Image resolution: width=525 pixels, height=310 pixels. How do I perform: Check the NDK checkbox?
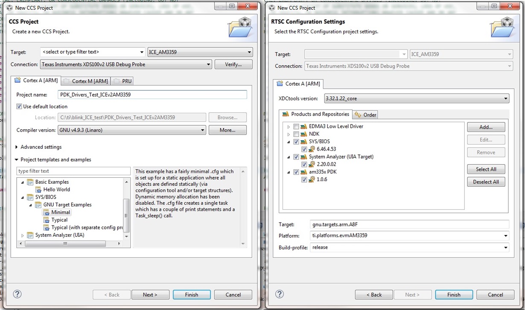pyautogui.click(x=296, y=134)
